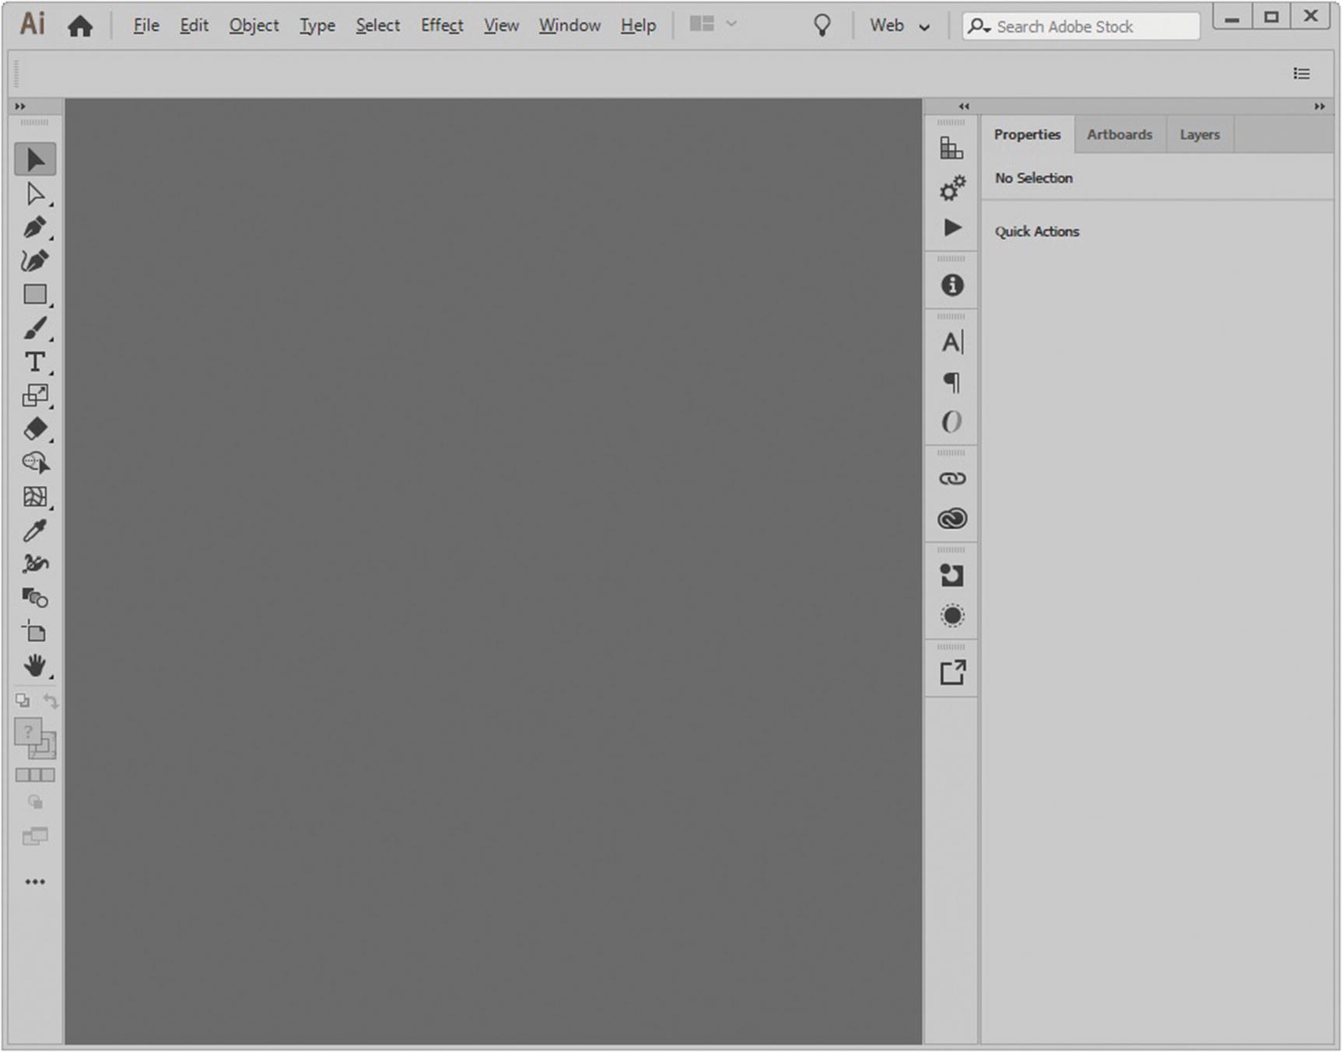Open the Arrange Documents dropdown
Screen dimensions: 1342x1052
[713, 25]
